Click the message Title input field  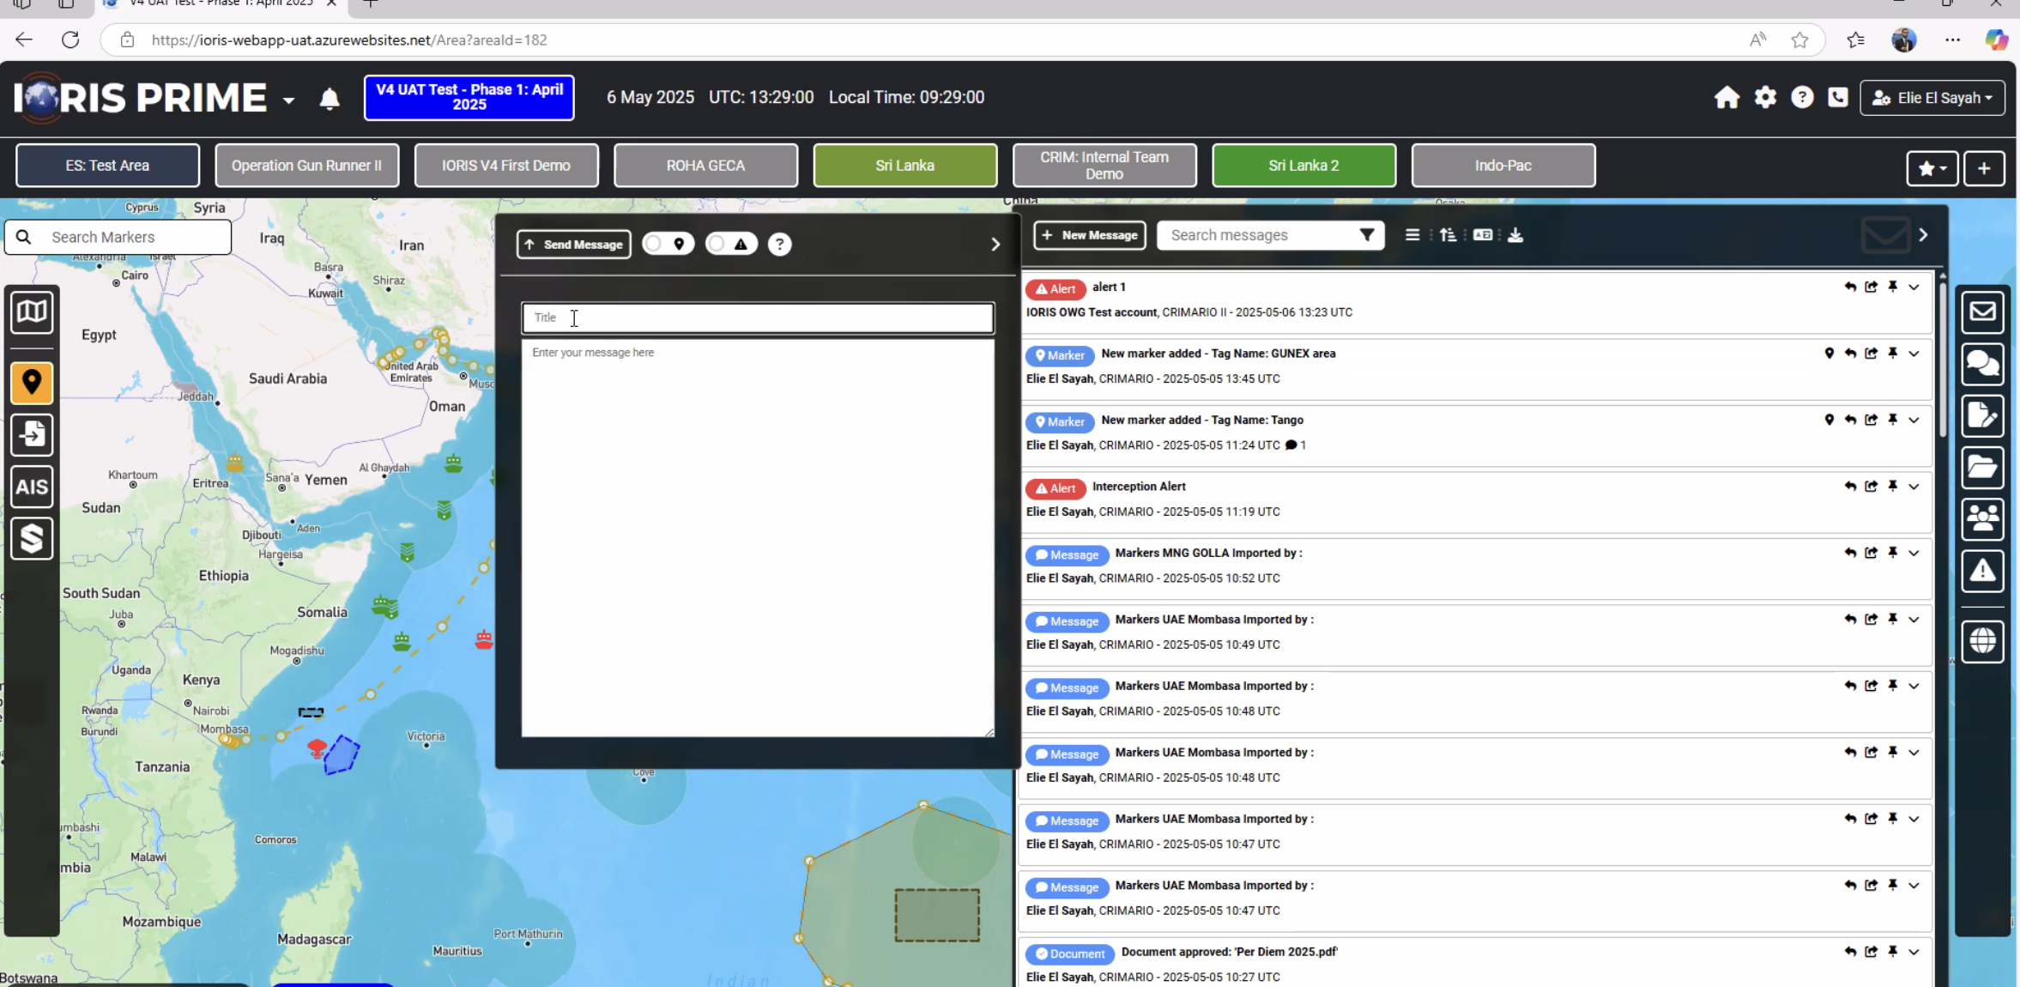(758, 318)
